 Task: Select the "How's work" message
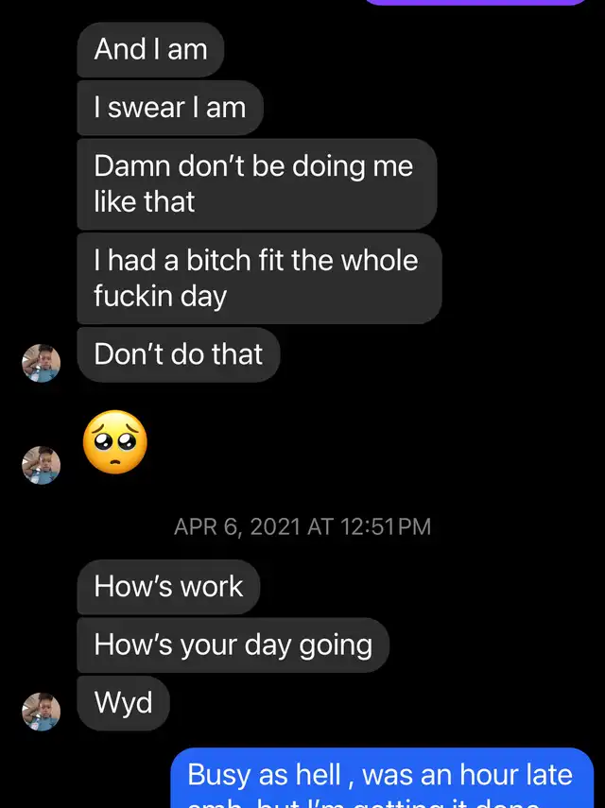point(168,587)
